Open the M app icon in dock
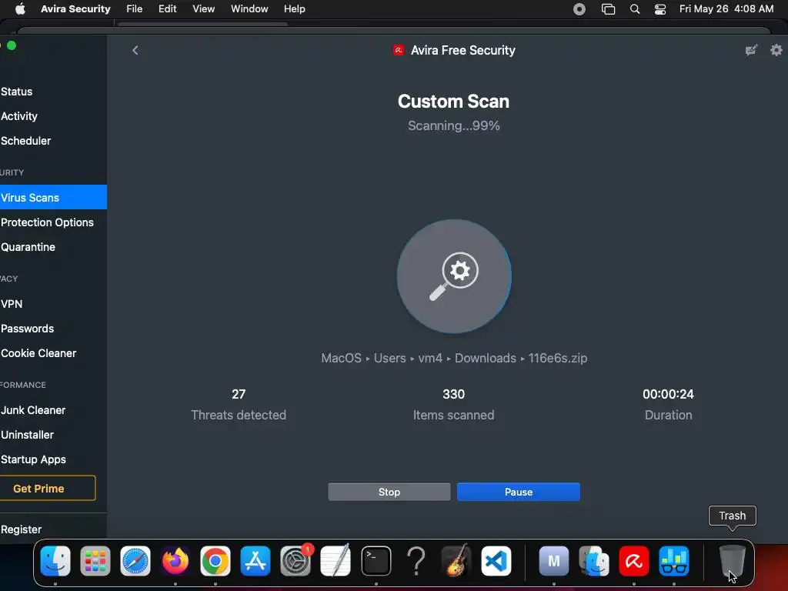 (554, 561)
